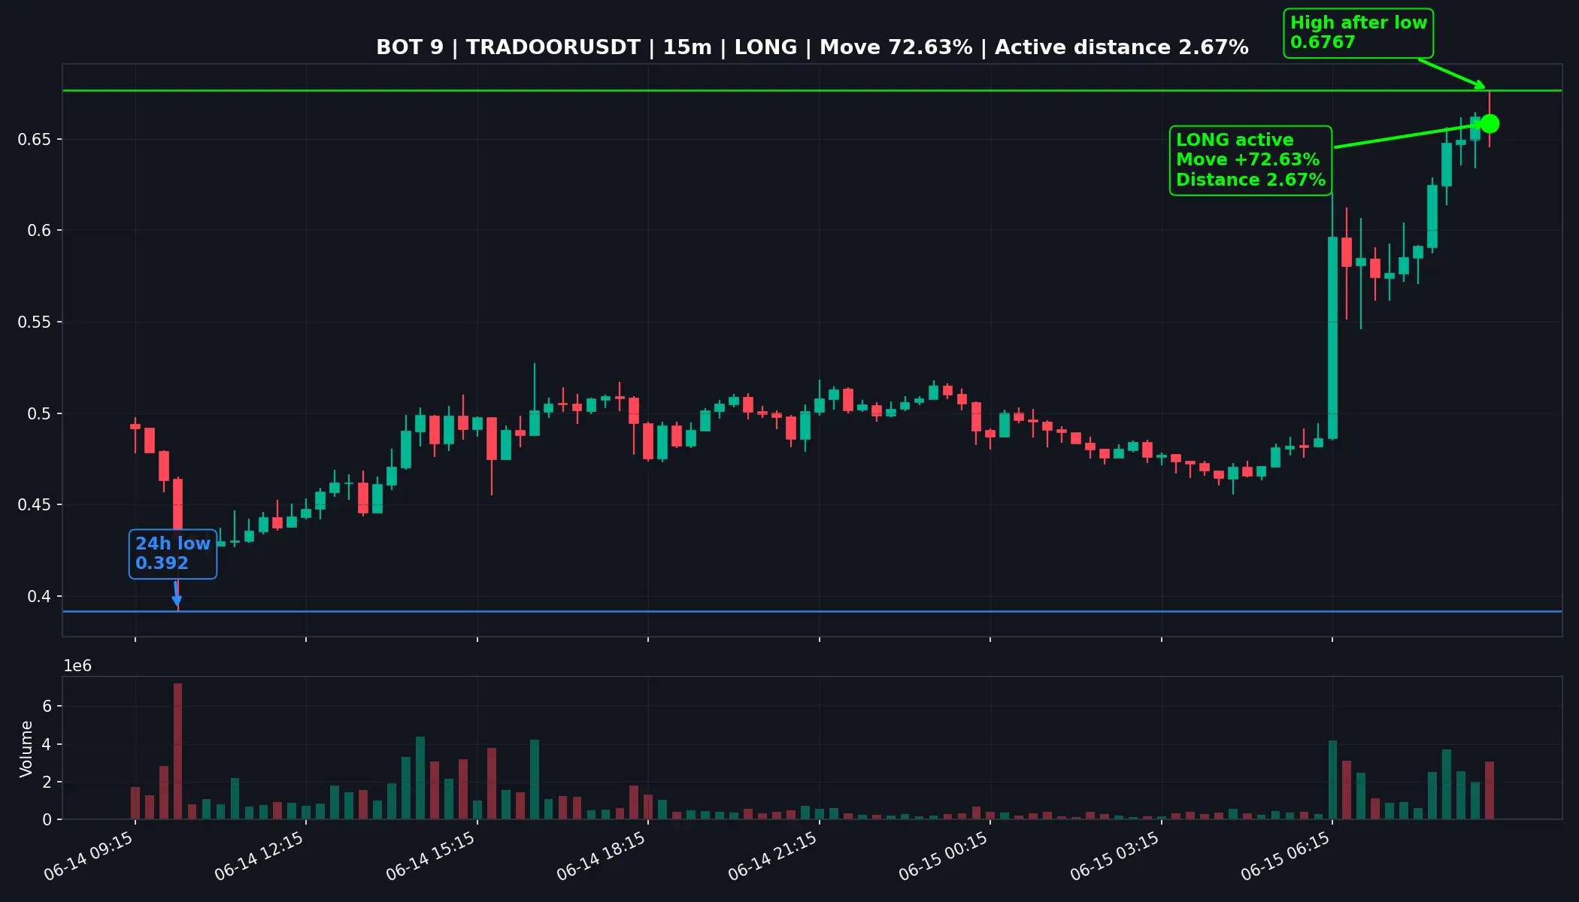The height and width of the screenshot is (902, 1579).
Task: Select the '24h low 0.392' label box
Action: 173,554
